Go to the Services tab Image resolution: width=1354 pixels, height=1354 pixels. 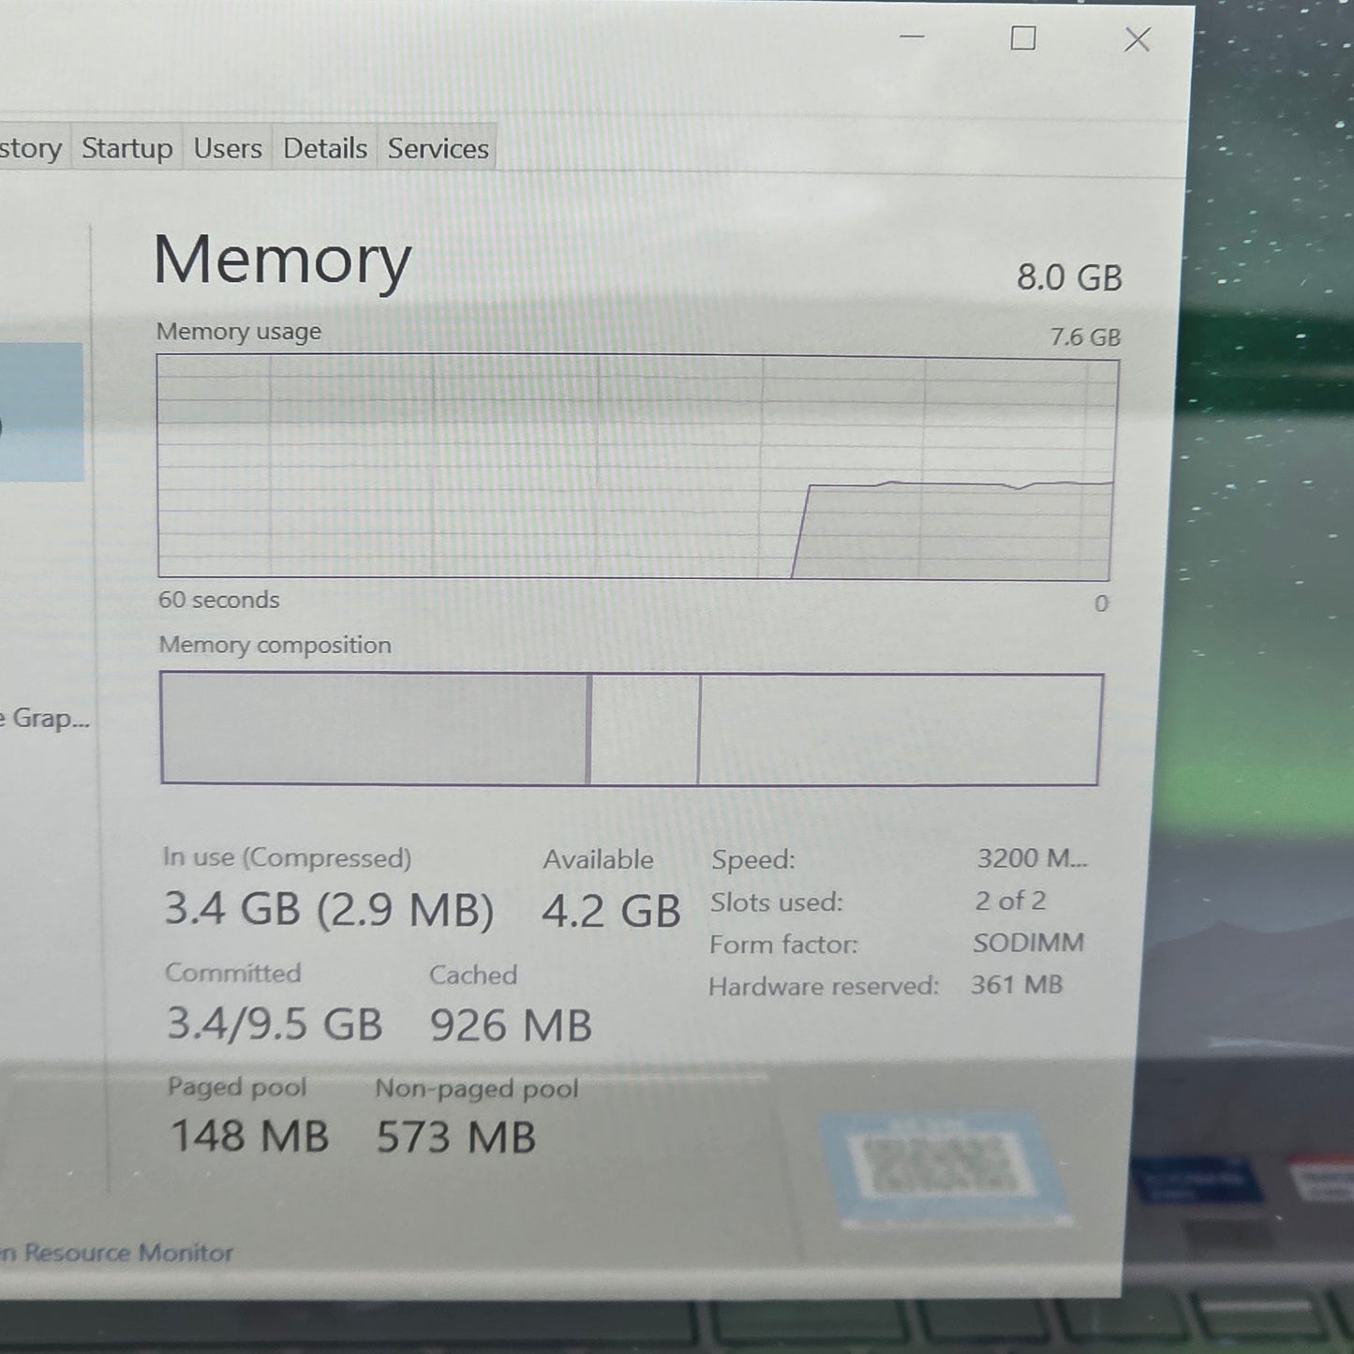(438, 148)
